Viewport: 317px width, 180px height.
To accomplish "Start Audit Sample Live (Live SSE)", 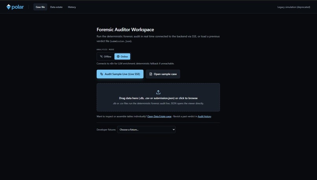I will click(x=120, y=74).
